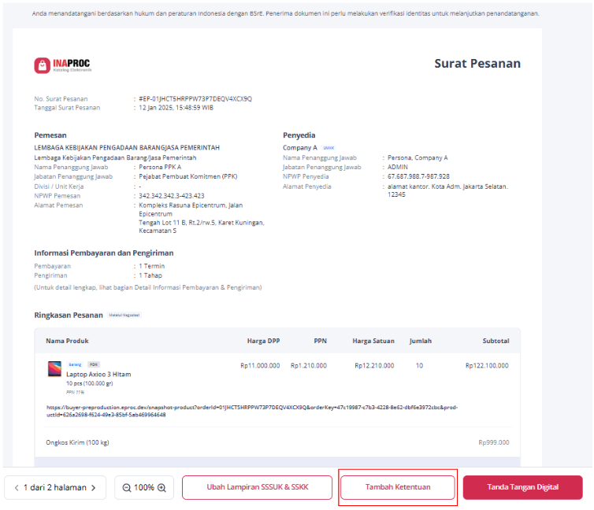Click Ubah Lampiran SSSUK & SSKK button
Image resolution: width=594 pixels, height=510 pixels.
coord(258,487)
